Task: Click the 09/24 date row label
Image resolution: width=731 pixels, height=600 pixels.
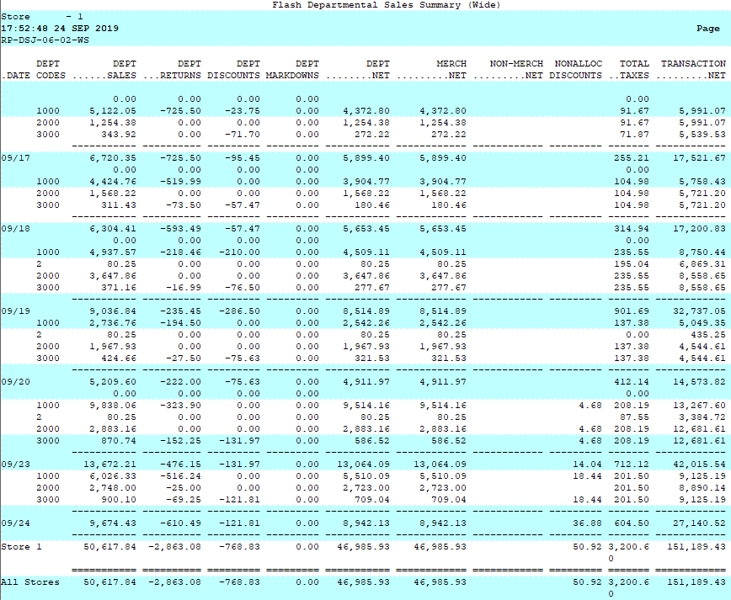Action: coord(14,523)
